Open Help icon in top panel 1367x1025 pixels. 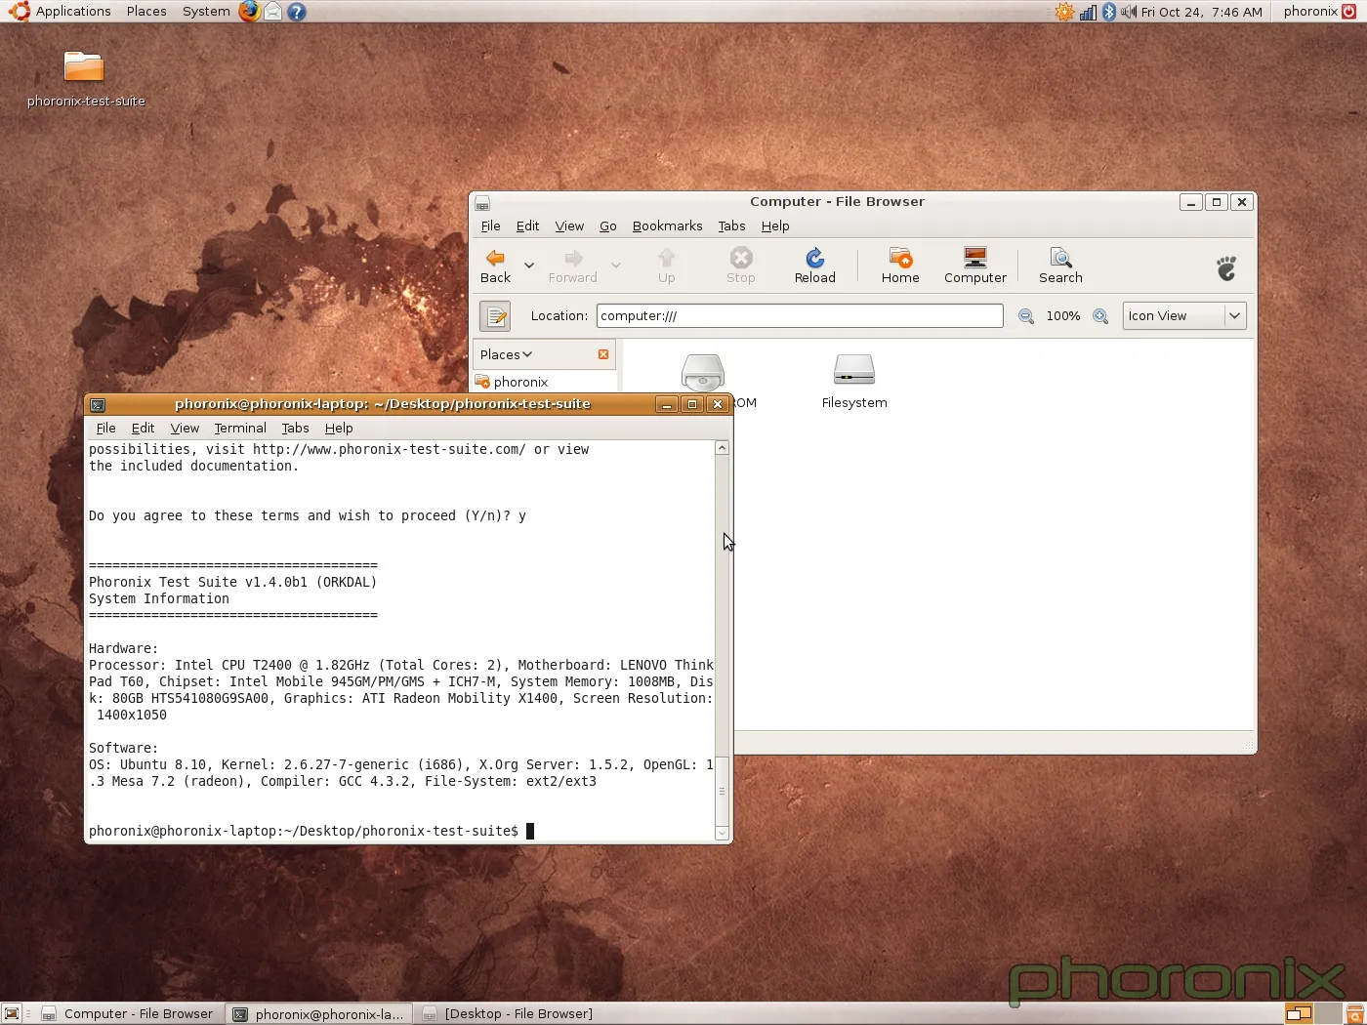tap(297, 12)
